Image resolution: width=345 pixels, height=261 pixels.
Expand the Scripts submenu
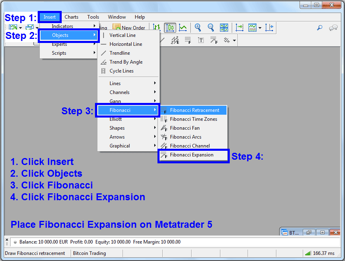point(69,53)
